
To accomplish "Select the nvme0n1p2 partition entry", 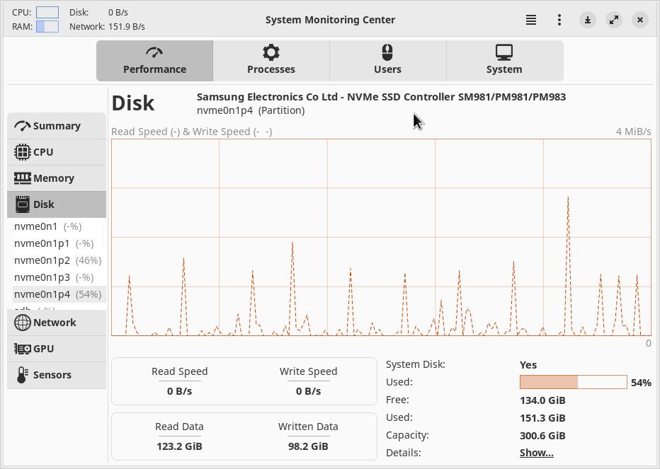I will tap(57, 260).
